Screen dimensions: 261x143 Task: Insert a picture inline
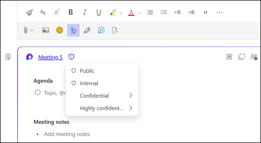tap(46, 30)
